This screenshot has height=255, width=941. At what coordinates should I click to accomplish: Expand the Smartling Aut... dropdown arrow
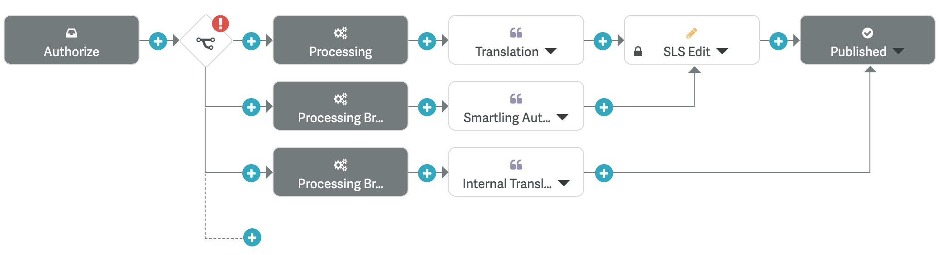562,117
